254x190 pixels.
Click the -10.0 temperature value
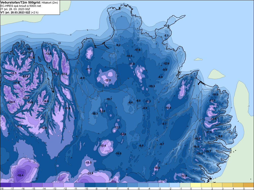(x=118, y=153)
